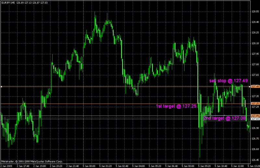The image size is (260, 168).
Task: Select the 'sell stop @ 127.49' text label
Action: tap(228, 81)
